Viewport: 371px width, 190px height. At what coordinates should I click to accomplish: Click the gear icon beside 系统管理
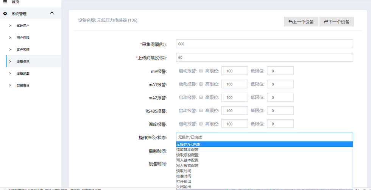pos(5,14)
